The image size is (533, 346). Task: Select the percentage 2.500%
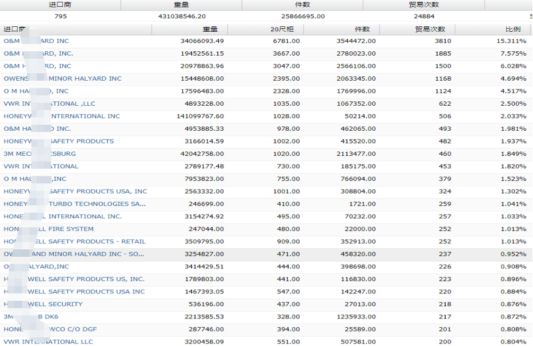click(513, 104)
